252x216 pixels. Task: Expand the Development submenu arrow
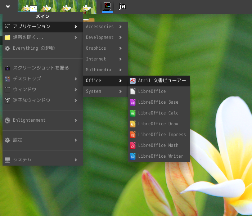tap(120, 37)
